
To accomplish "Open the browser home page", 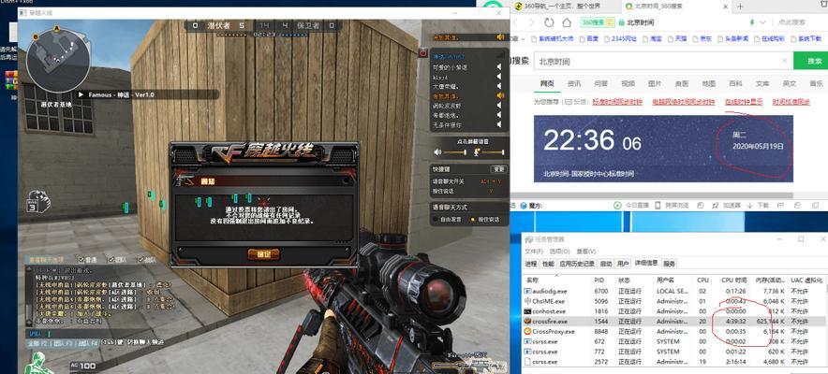I will (567, 22).
